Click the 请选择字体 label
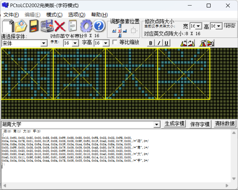 (x=14, y=36)
